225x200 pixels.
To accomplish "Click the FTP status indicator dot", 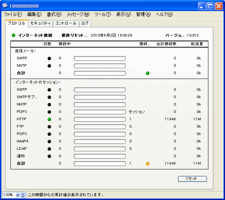I will click(x=49, y=127).
